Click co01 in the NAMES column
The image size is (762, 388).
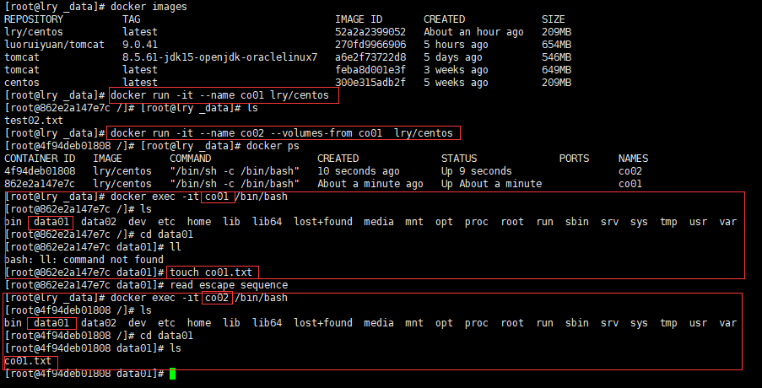[630, 184]
